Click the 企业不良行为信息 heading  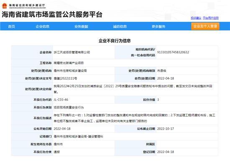(x=115, y=41)
